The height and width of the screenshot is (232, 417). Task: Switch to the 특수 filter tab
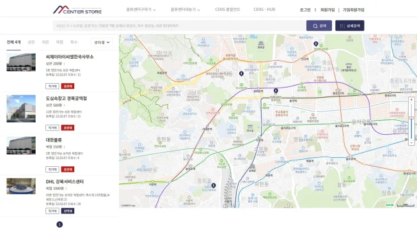[74, 42]
